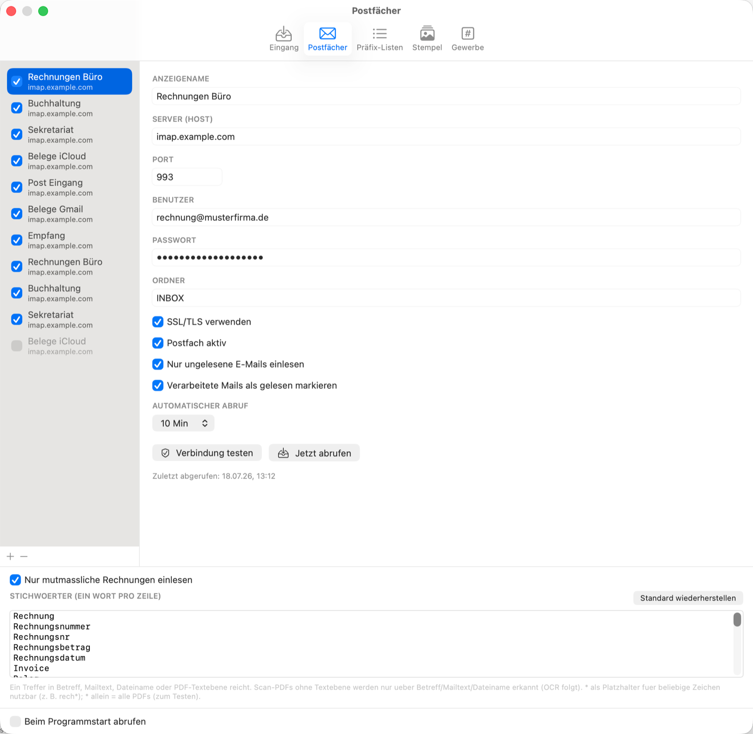Screen dimensions: 753x734
Task: Toggle checkbox of Belege Gmail mailbox
Action: point(17,213)
